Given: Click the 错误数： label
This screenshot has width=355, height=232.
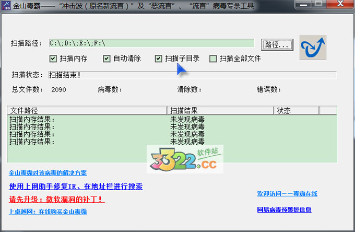Looking at the screenshot, I should point(269,89).
